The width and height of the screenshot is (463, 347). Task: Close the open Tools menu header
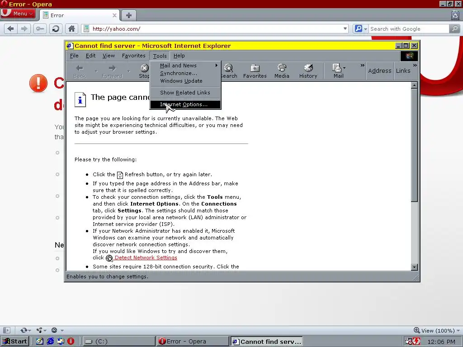[160, 56]
